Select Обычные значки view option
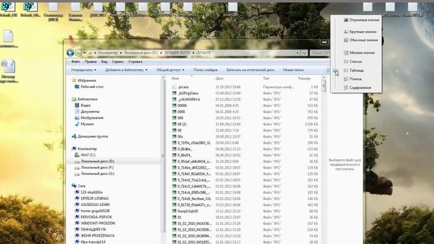Screen dimensions: 434x244 click(x=361, y=40)
